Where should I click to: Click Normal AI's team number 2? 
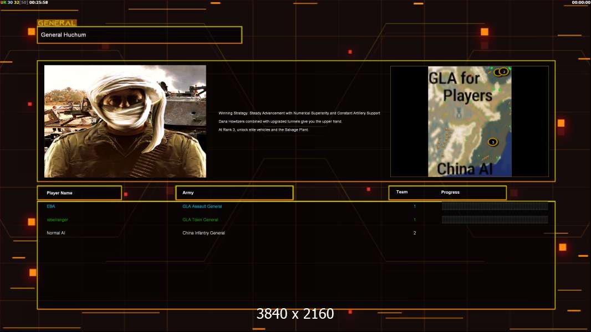click(415, 233)
